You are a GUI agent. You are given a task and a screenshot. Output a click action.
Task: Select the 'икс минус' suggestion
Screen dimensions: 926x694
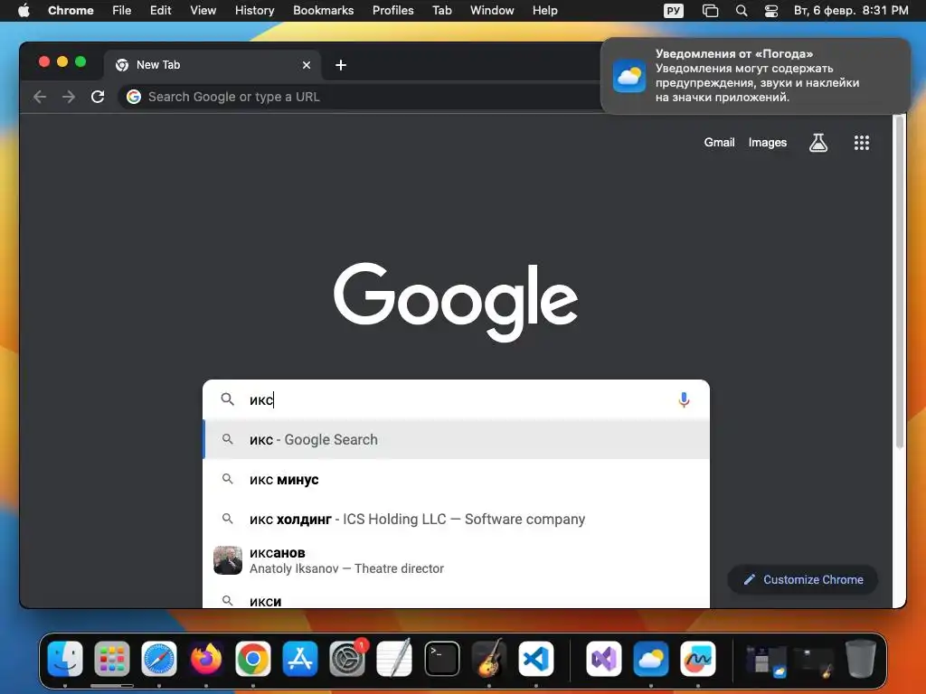(x=456, y=480)
